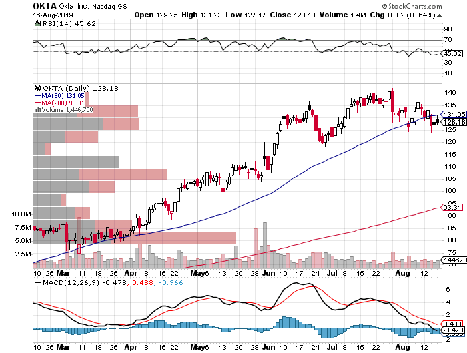Click the black MACD line swatch in legend
The width and height of the screenshot is (467, 353).
coord(37,282)
